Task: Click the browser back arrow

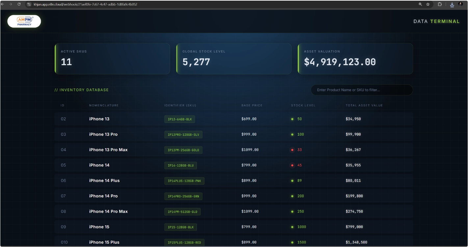Action: click(x=3, y=4)
